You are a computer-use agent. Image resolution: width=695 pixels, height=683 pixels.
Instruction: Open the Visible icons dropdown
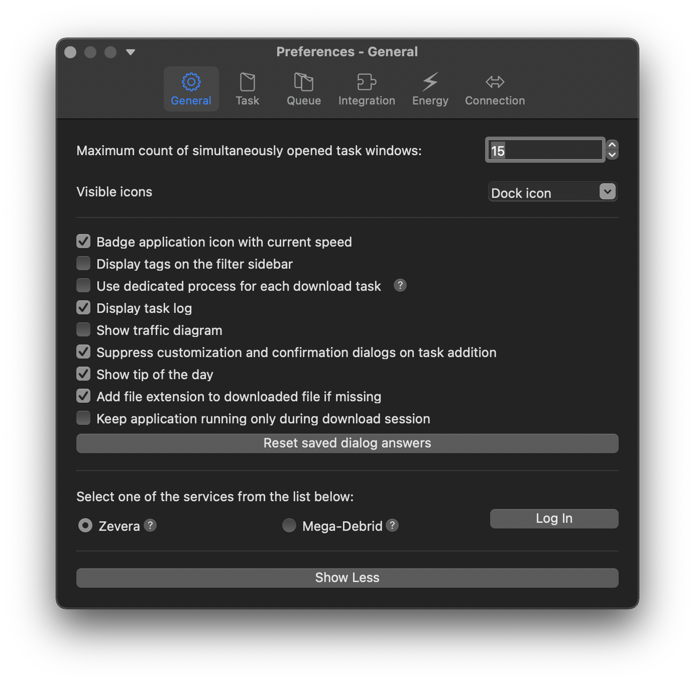pyautogui.click(x=552, y=192)
